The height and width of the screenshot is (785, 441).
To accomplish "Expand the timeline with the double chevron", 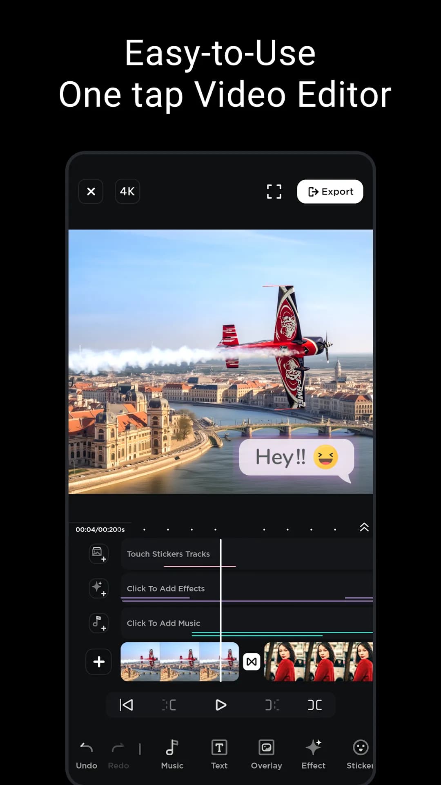I will pos(364,527).
